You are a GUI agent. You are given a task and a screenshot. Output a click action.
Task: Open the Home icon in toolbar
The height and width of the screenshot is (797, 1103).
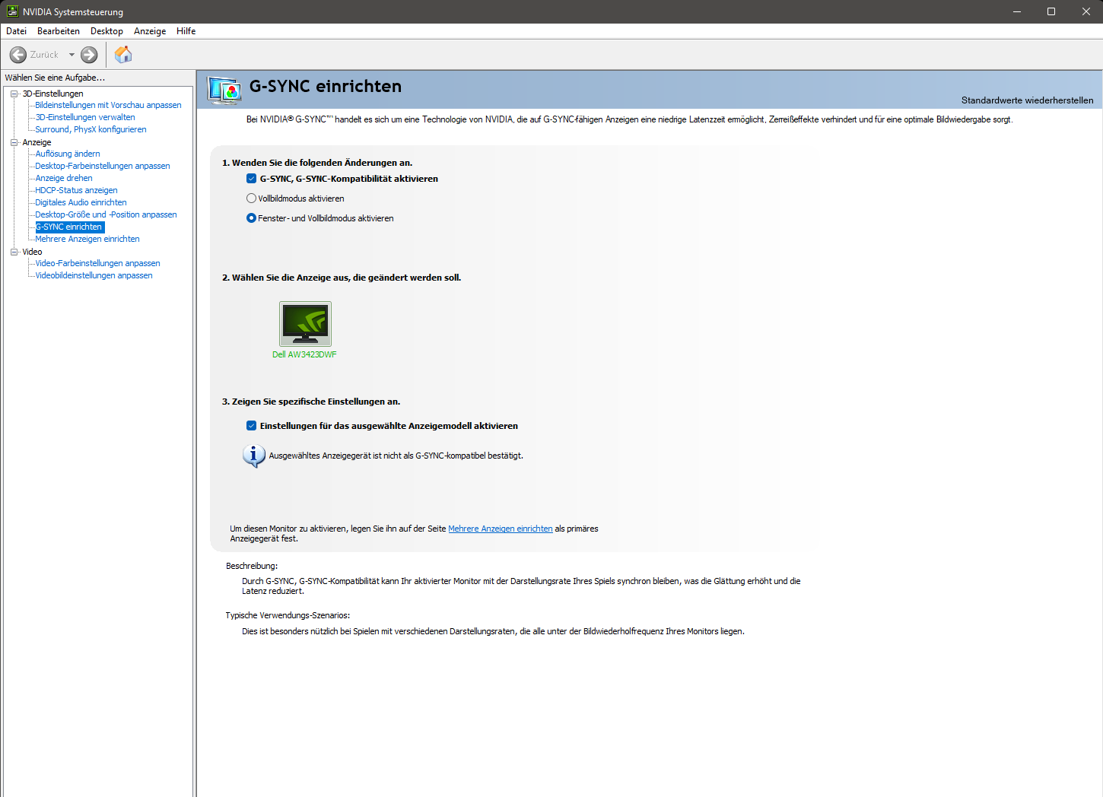coord(123,54)
